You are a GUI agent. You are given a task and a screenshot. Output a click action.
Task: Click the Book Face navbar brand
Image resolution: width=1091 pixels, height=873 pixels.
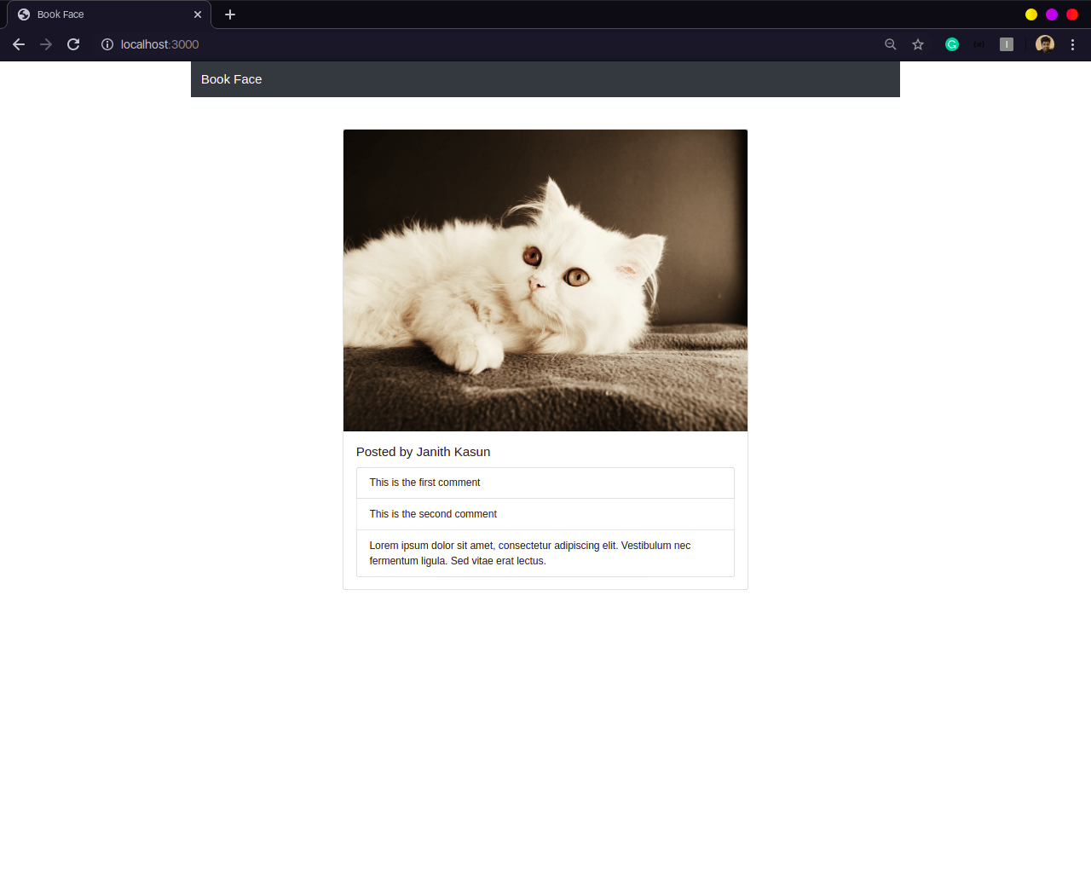pyautogui.click(x=231, y=79)
